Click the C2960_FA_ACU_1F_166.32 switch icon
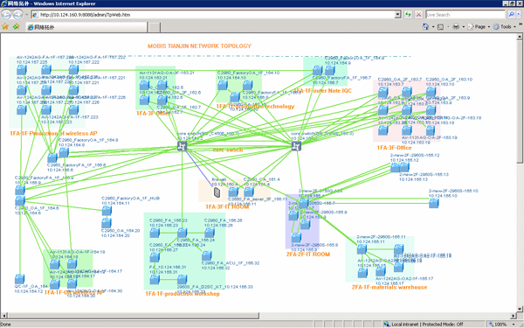 (206, 256)
